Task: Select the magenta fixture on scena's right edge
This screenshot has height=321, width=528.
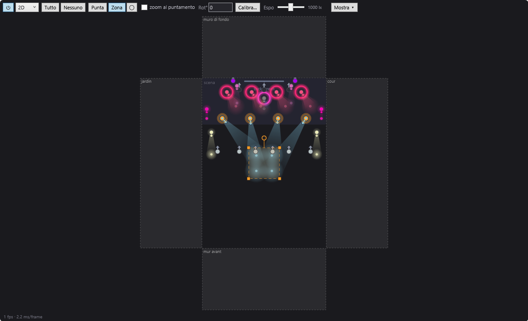Action: [321, 109]
